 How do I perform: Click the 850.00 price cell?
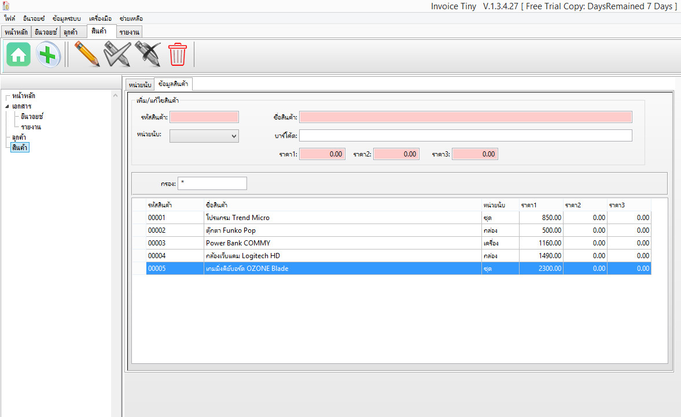point(541,218)
